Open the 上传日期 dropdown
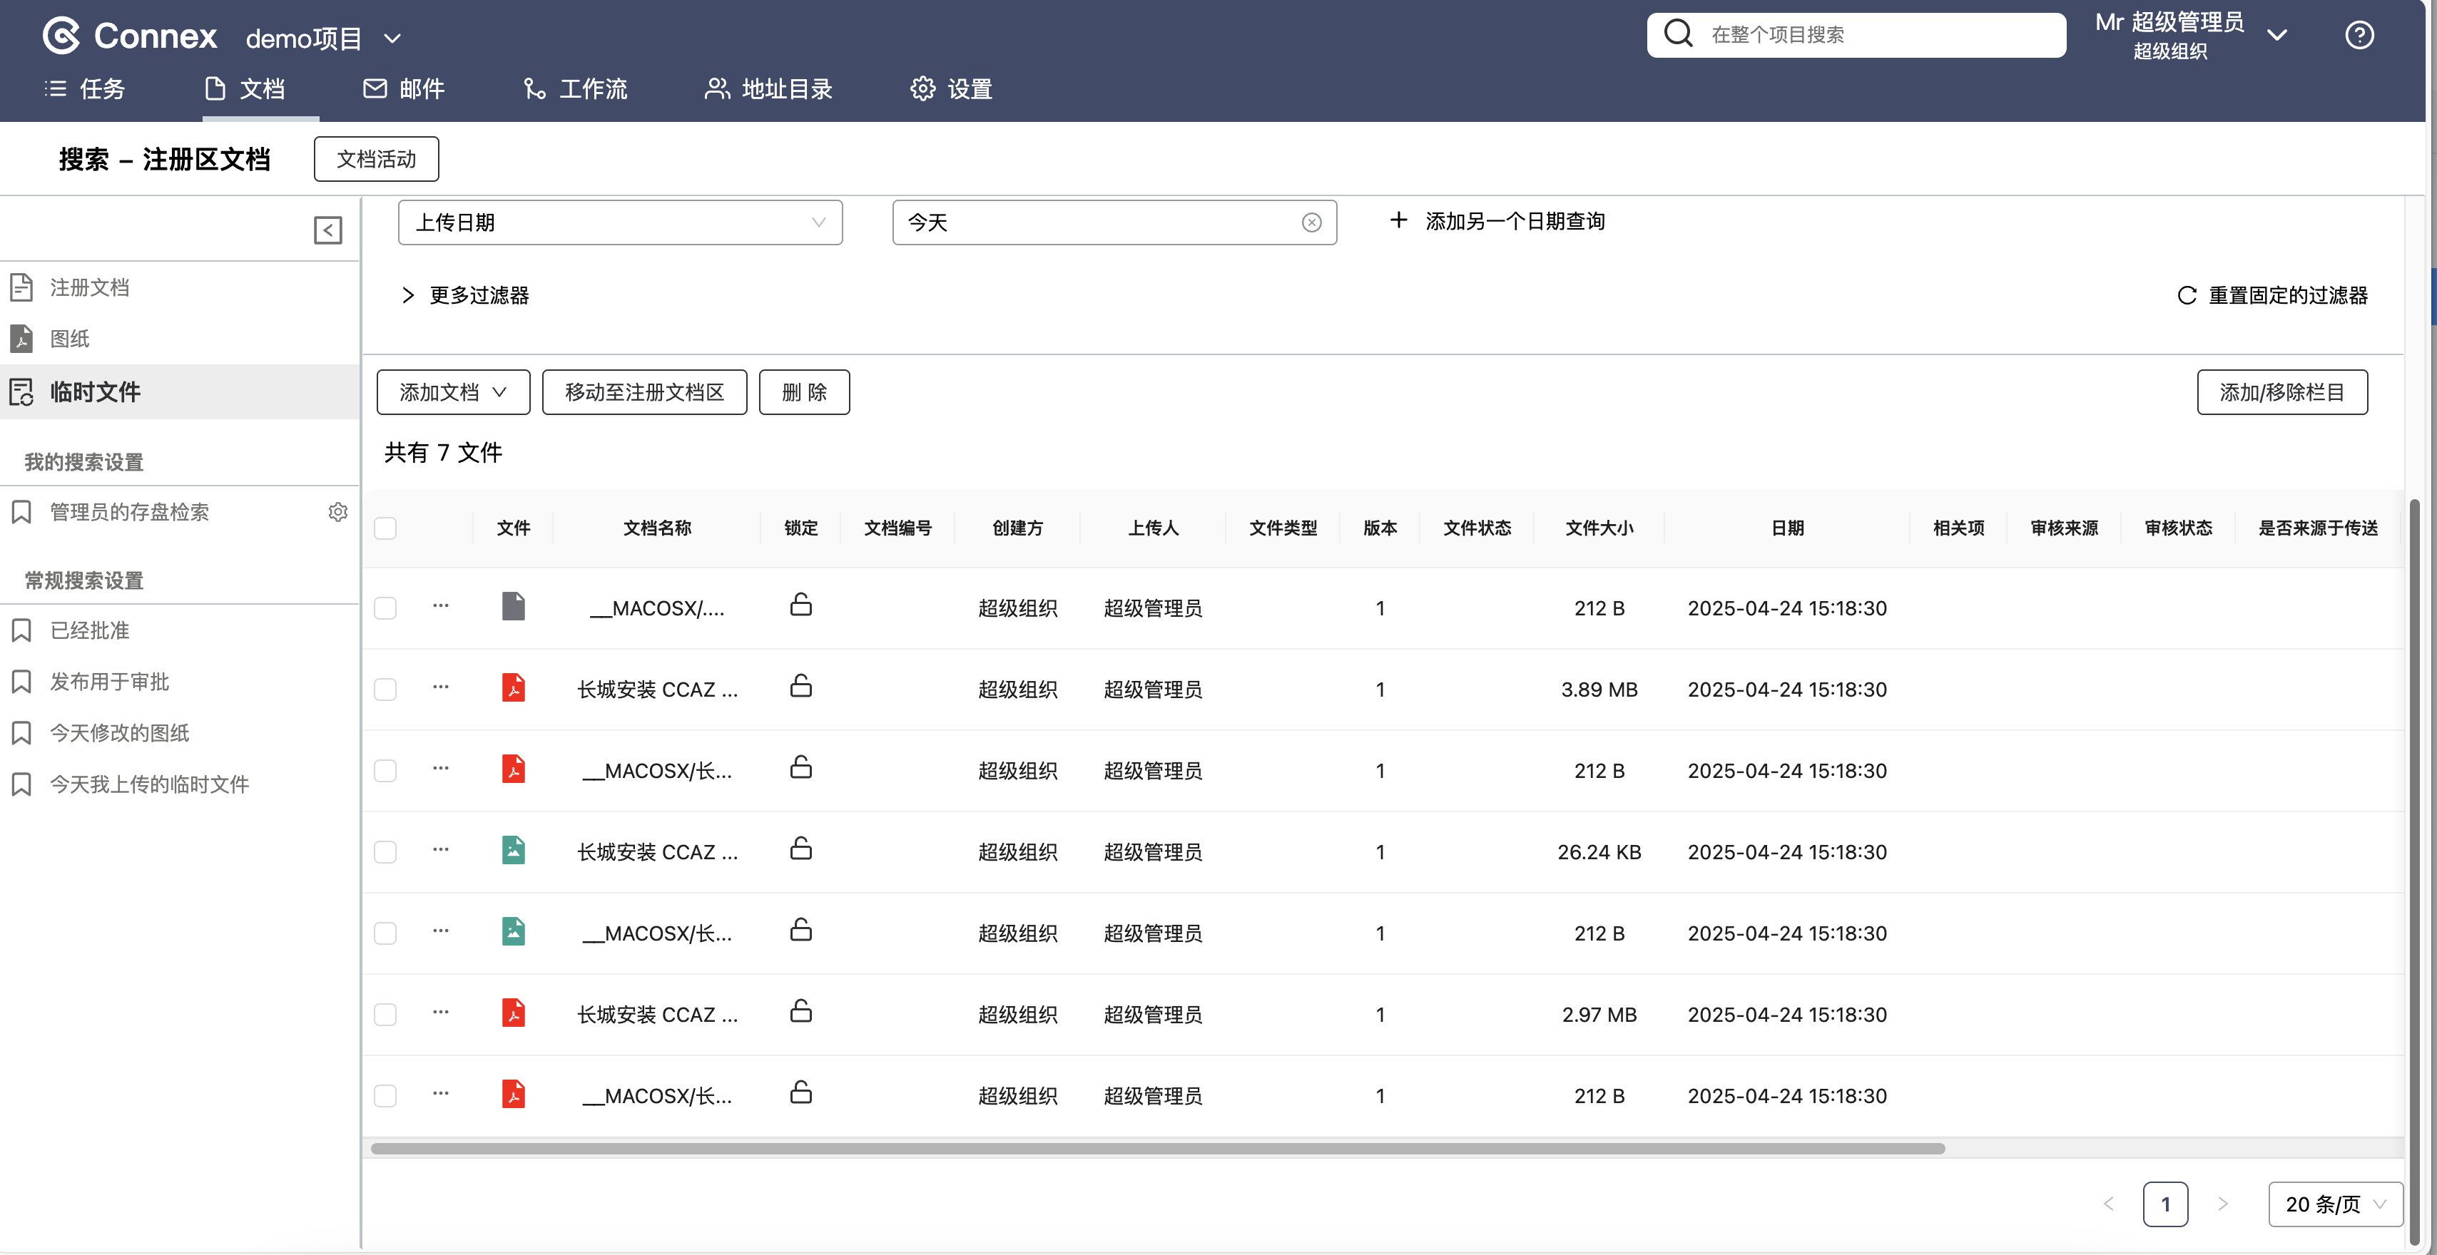The image size is (2437, 1255). pos(620,222)
